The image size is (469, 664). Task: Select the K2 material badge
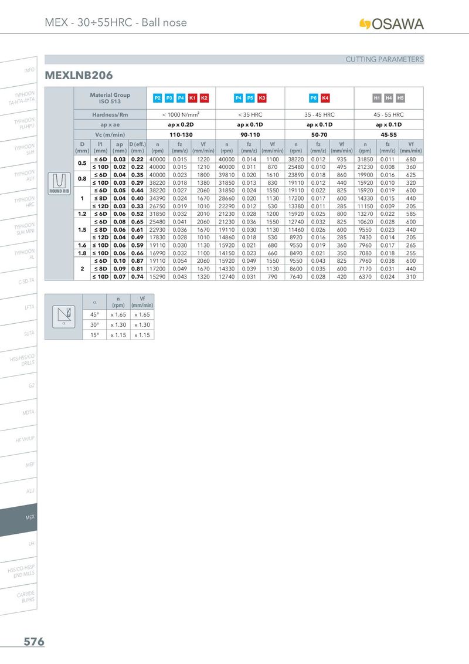coord(204,98)
